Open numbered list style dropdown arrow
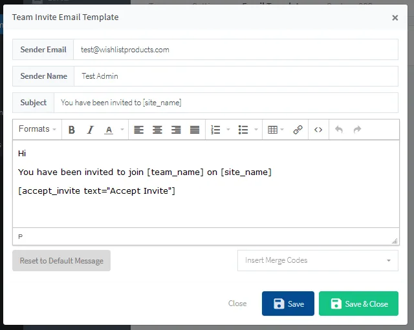 point(228,129)
